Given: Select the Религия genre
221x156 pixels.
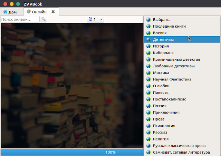Looking at the screenshot, I should (x=182, y=139).
